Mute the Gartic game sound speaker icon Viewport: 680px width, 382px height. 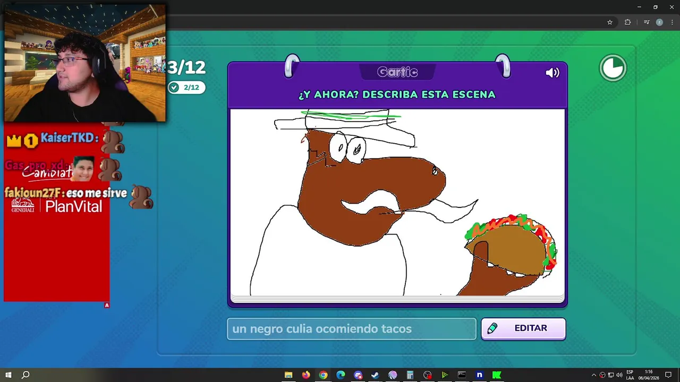(x=552, y=73)
